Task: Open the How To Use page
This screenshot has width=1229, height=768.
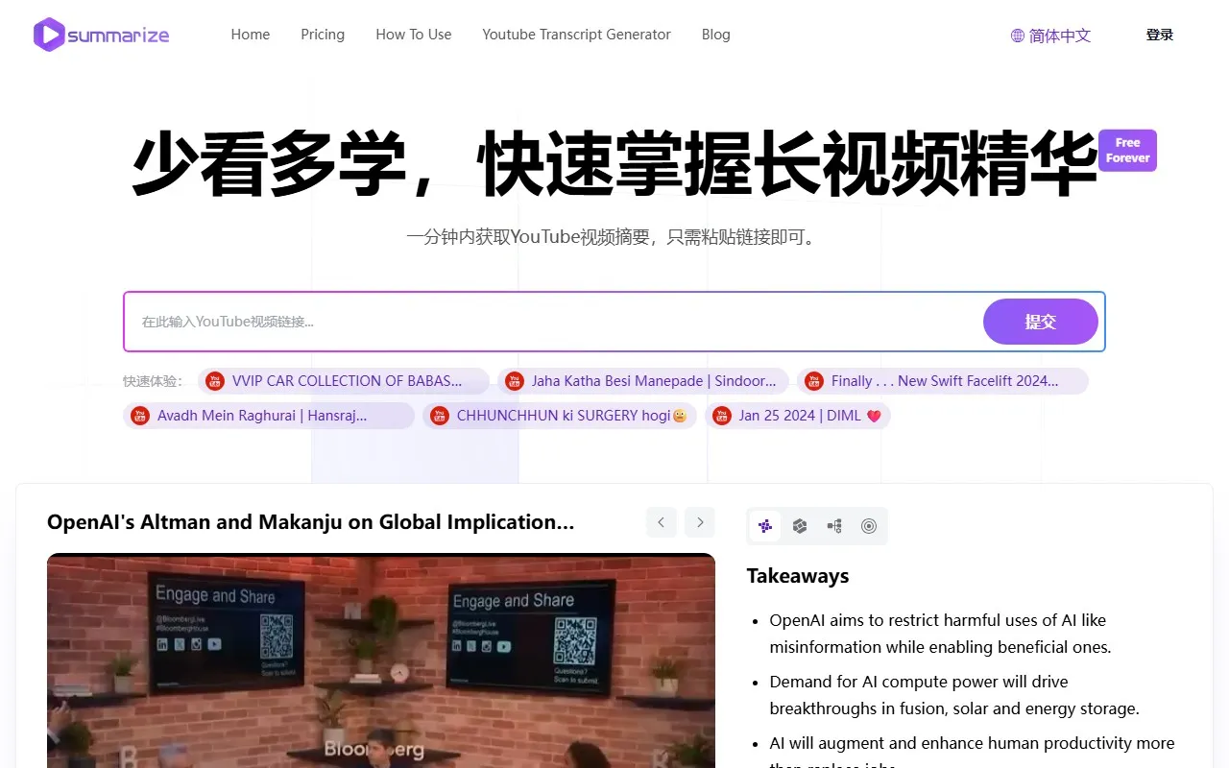Action: click(413, 35)
